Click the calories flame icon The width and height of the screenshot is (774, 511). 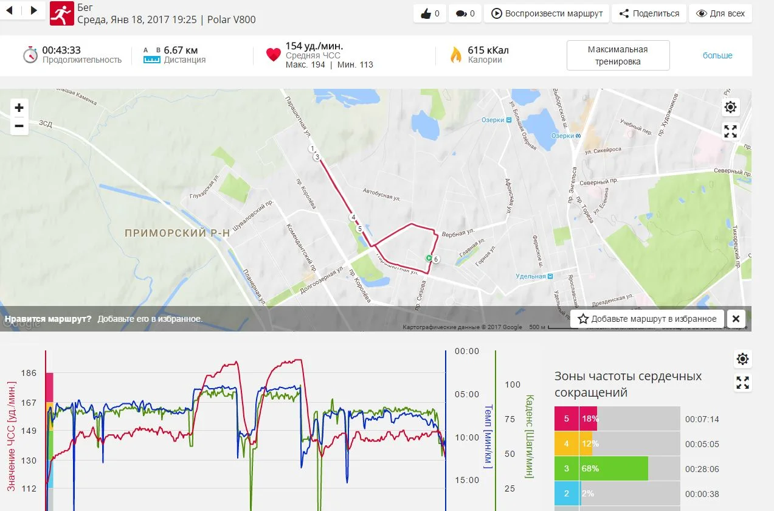tap(455, 55)
